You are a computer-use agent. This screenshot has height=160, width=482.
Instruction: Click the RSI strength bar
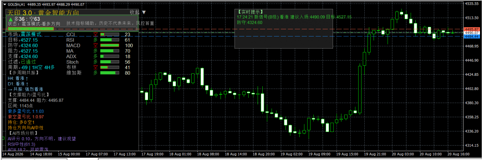[110, 40]
